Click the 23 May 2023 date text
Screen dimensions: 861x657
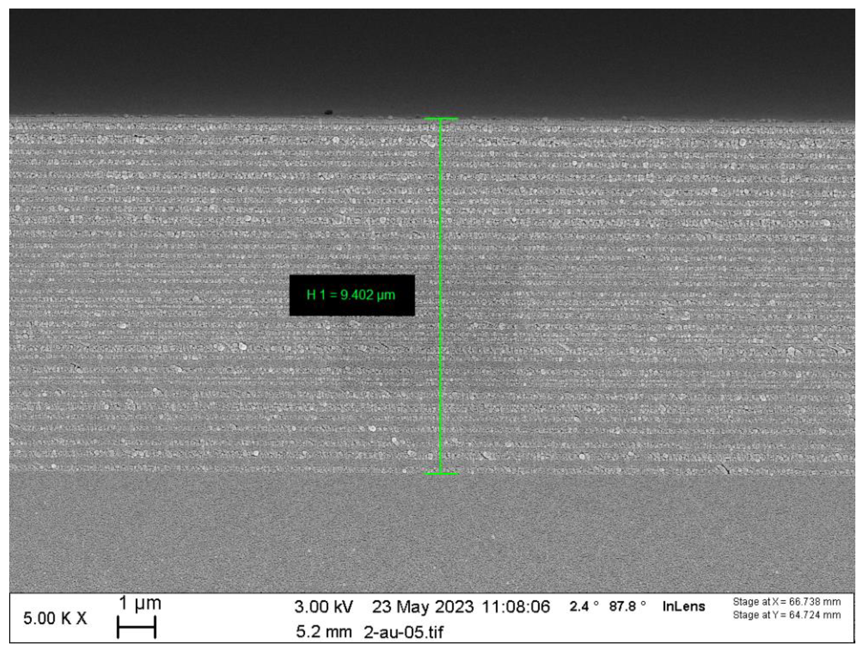coord(422,606)
